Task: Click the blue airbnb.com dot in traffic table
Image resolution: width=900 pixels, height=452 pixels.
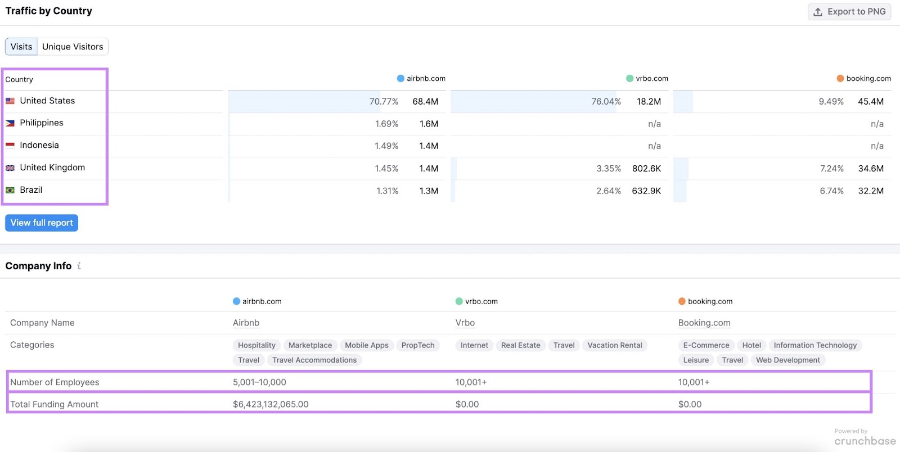Action: [400, 79]
